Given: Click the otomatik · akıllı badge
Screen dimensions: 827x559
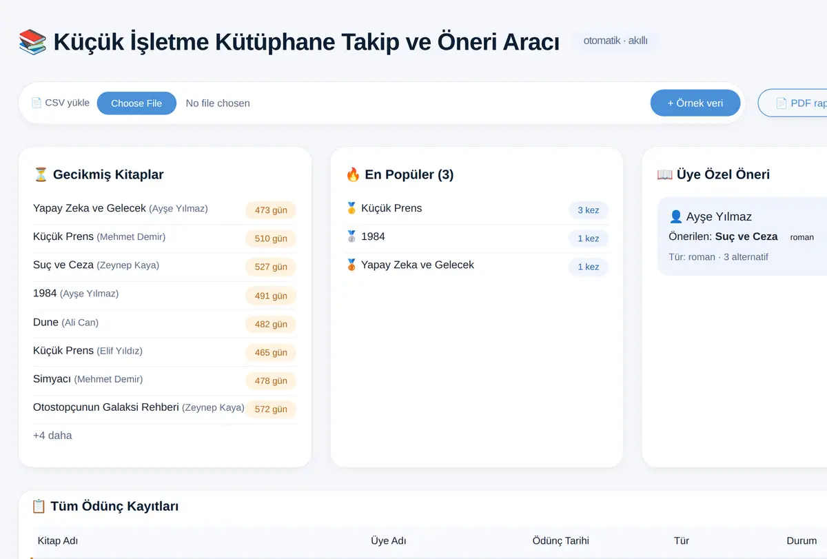Looking at the screenshot, I should coord(615,41).
